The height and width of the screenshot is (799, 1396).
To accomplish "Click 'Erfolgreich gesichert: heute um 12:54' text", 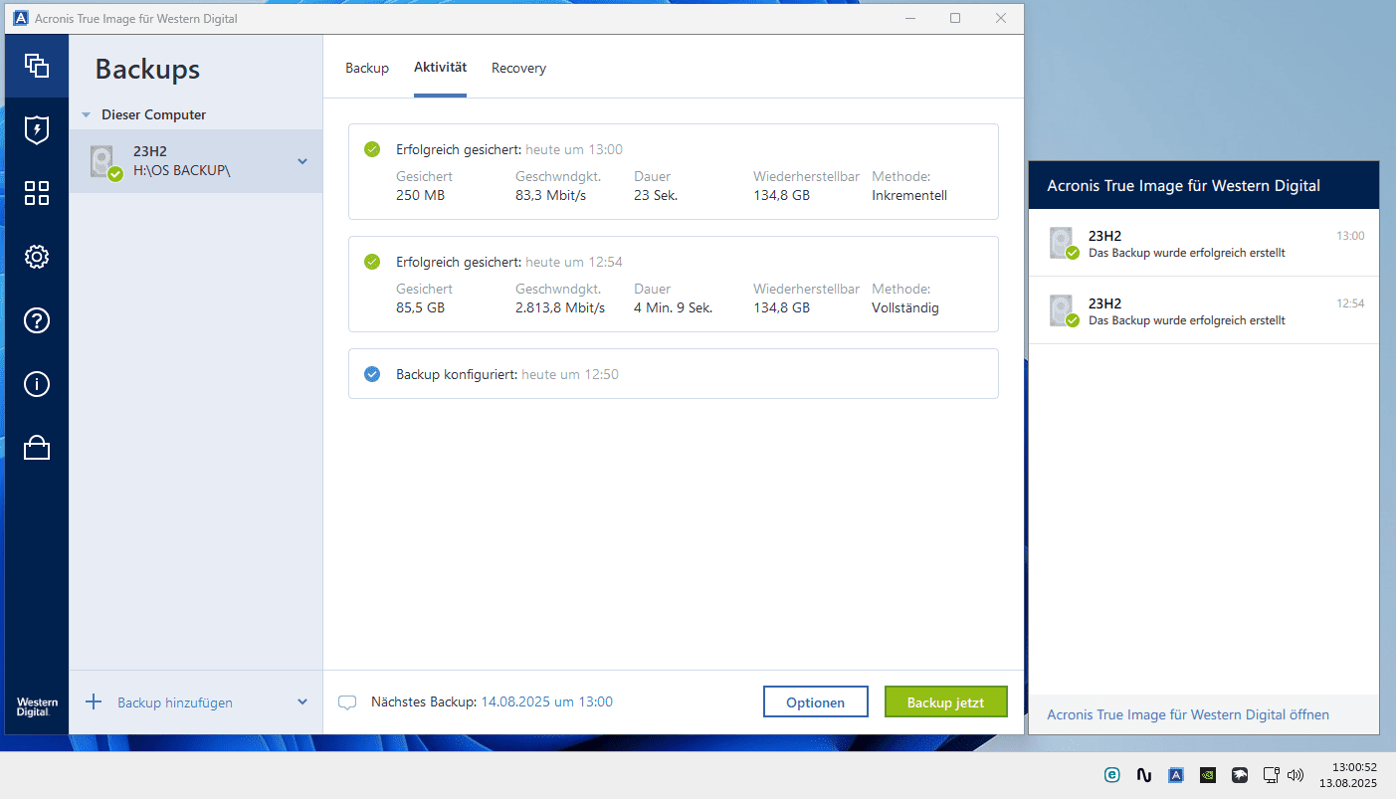I will coord(509,262).
